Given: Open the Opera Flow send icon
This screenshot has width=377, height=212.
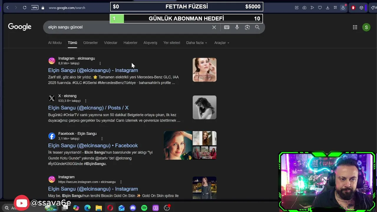Looking at the screenshot, I should click(x=312, y=8).
